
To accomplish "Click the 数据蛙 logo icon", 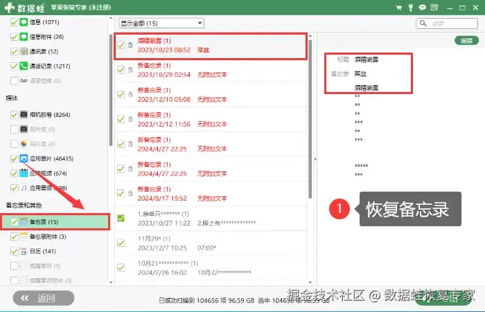I will [x=9, y=8].
